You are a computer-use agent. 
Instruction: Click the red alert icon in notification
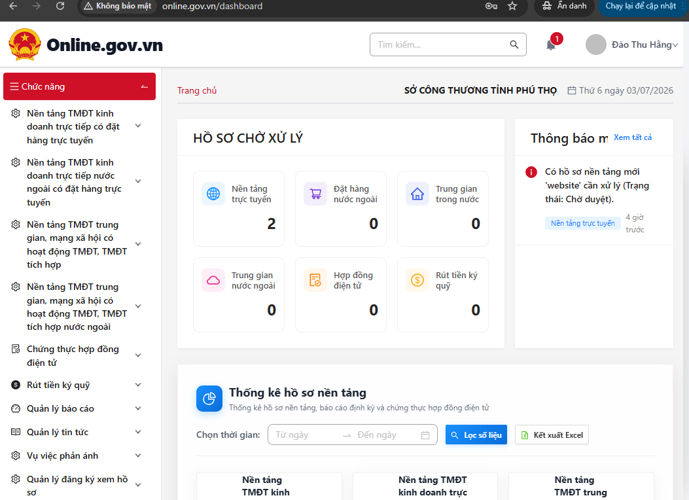click(x=531, y=171)
